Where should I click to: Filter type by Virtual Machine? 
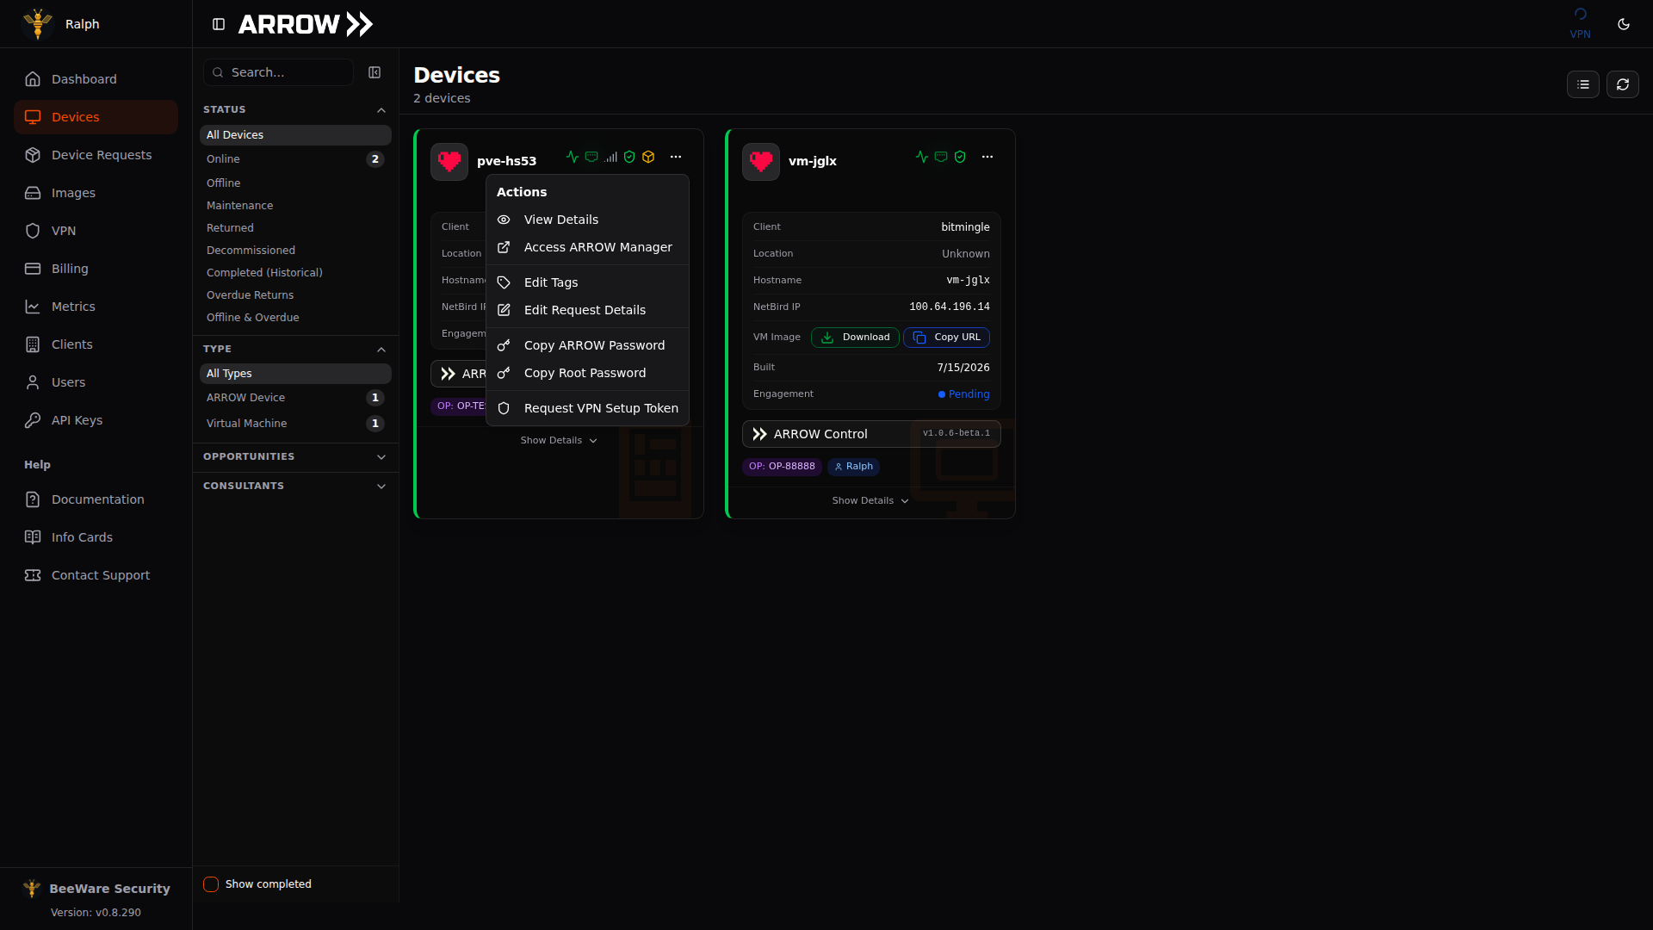[x=295, y=424]
